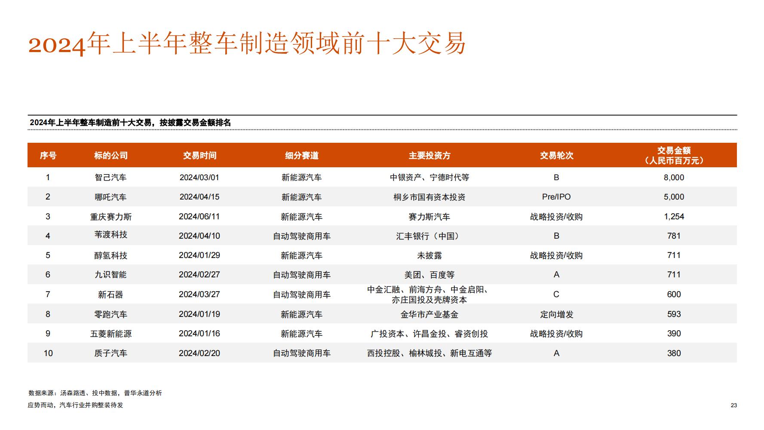Screen dimensions: 764x430
Task: Select investor cell 金华市产业基金
Action: 430,314
